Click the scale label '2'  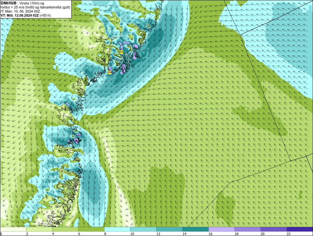pyautogui.click(x=27, y=234)
